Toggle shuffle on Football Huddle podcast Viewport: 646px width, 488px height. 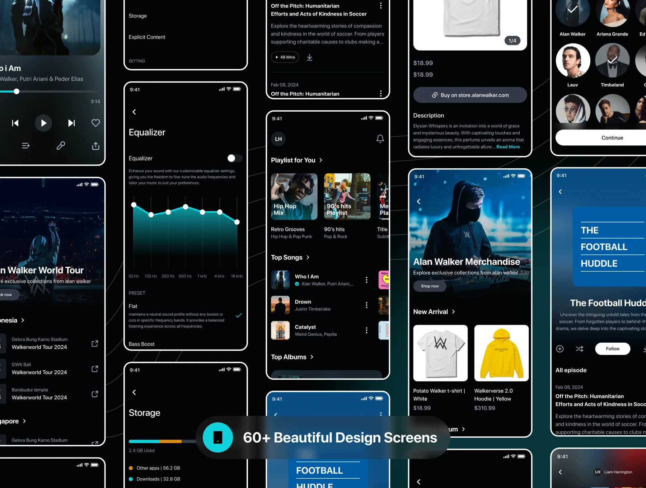tap(580, 349)
